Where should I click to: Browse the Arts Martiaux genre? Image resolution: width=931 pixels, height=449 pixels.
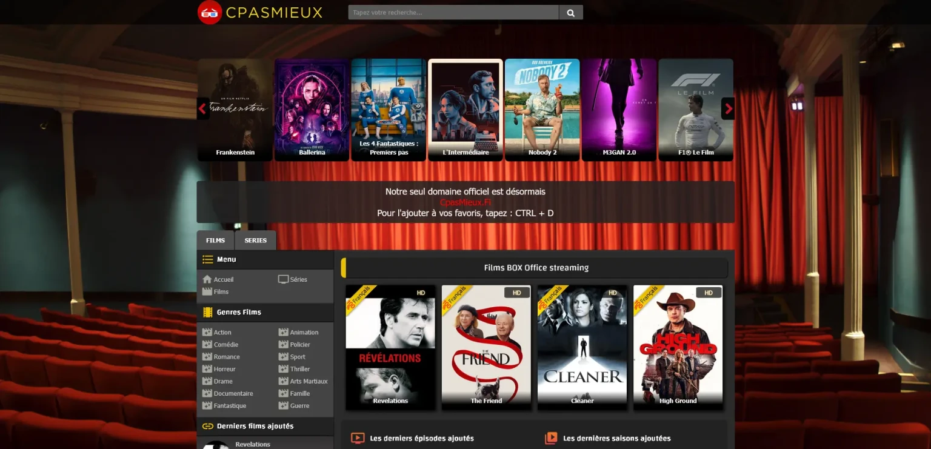(x=309, y=381)
